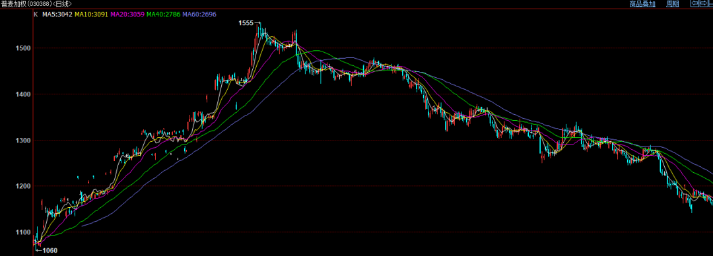Click the purple MA60:2696 label

[x=199, y=14]
